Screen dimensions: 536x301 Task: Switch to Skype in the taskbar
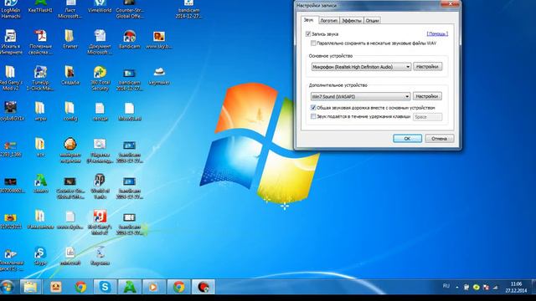pyautogui.click(x=105, y=287)
